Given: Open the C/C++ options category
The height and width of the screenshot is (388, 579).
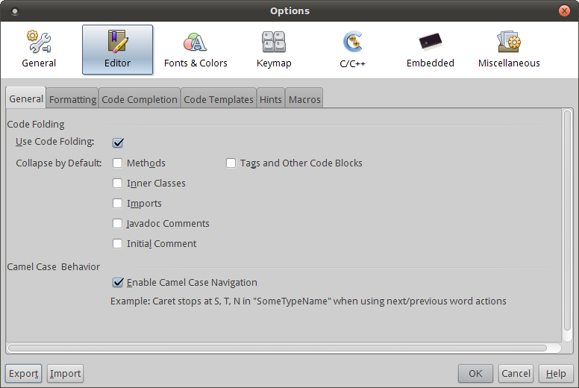Looking at the screenshot, I should pos(352,50).
